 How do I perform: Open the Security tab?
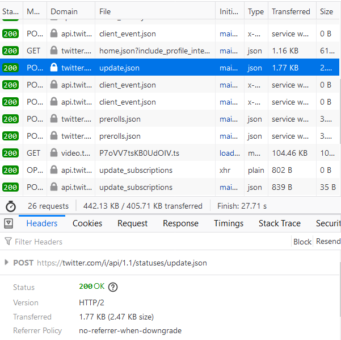328,223
